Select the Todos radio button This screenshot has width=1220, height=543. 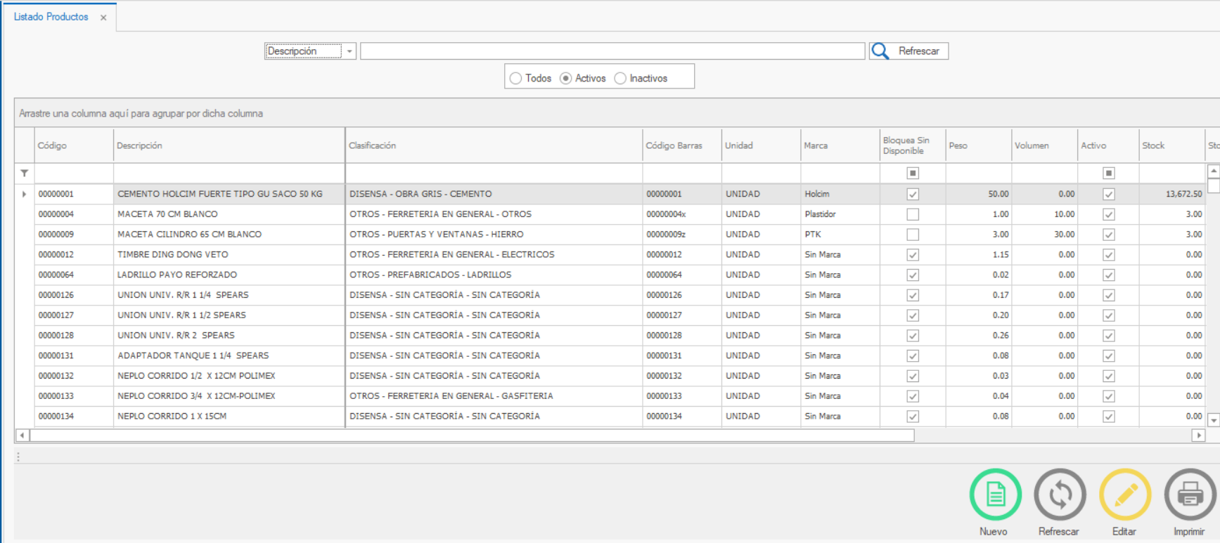click(x=516, y=79)
